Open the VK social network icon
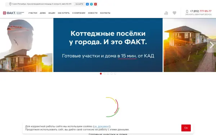The height and width of the screenshot is (135, 216). tap(87, 4)
